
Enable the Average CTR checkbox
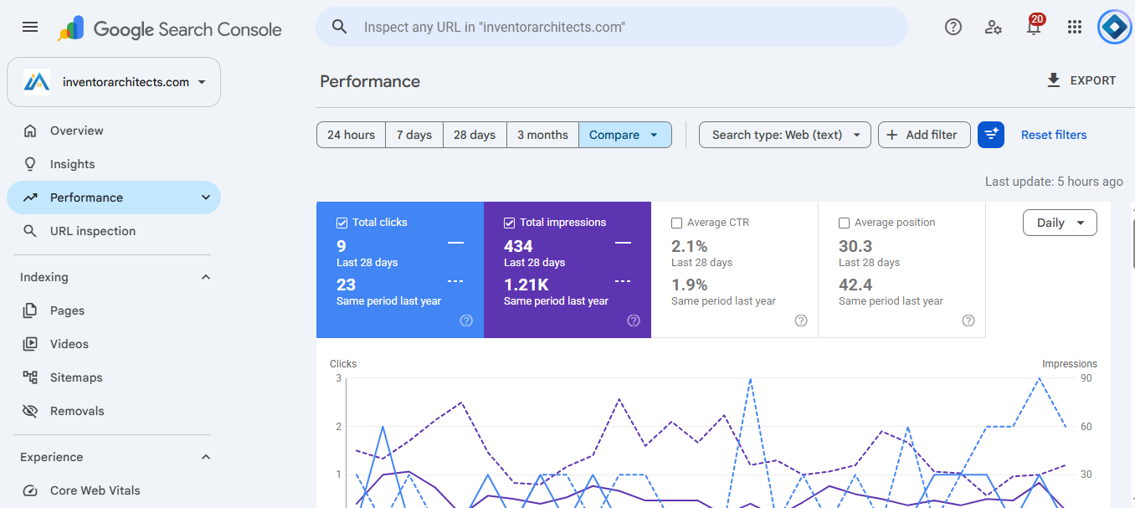click(x=676, y=223)
